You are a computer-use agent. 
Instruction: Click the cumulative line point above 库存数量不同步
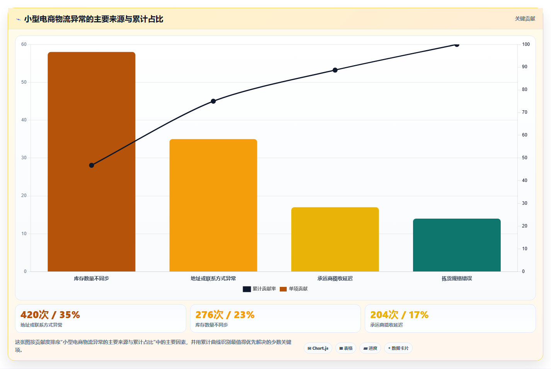click(92, 165)
